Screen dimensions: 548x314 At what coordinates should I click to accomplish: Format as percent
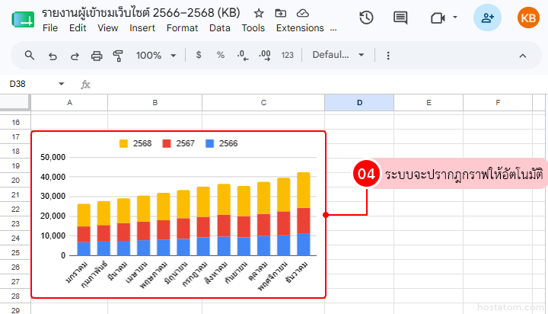point(220,55)
